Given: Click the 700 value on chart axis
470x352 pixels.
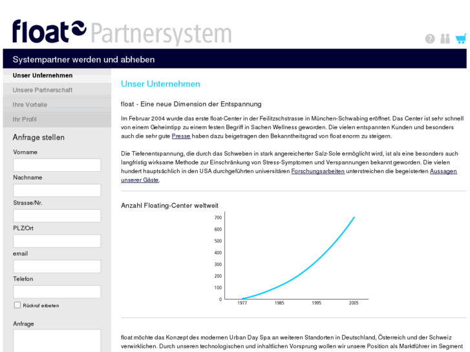Looking at the screenshot, I should 218,218.
